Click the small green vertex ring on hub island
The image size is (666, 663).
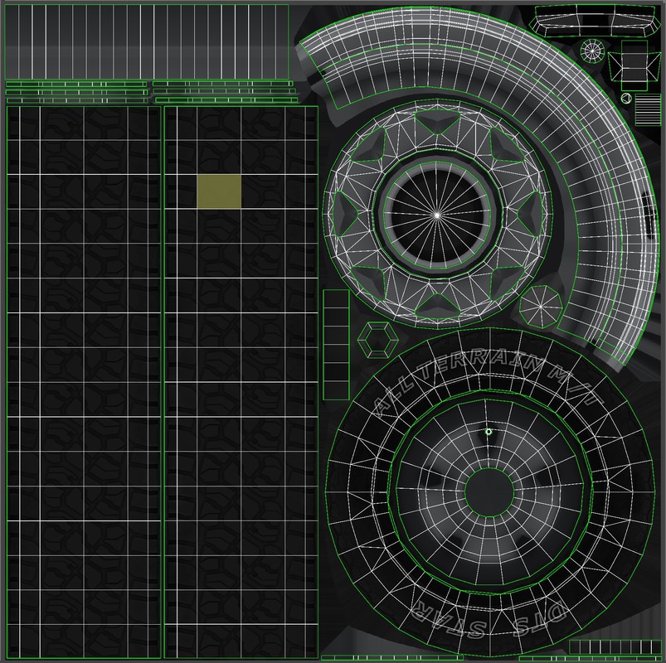pyautogui.click(x=489, y=432)
